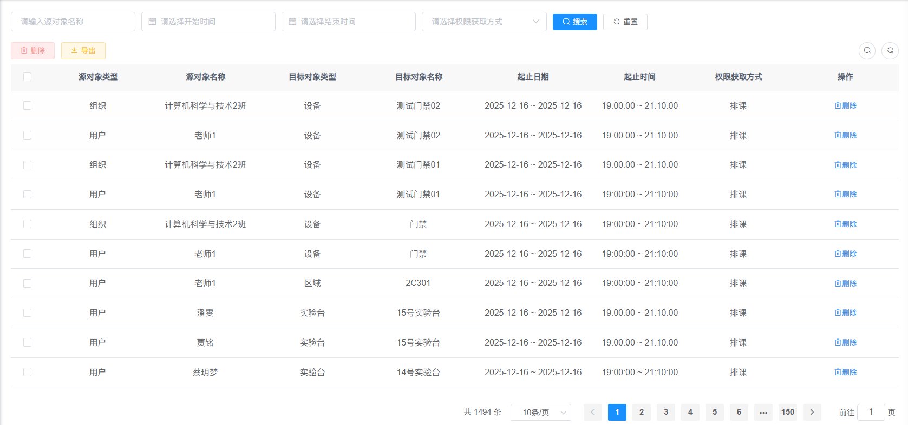Click the red 删除 batch delete button
This screenshot has width=908, height=425.
click(x=32, y=50)
